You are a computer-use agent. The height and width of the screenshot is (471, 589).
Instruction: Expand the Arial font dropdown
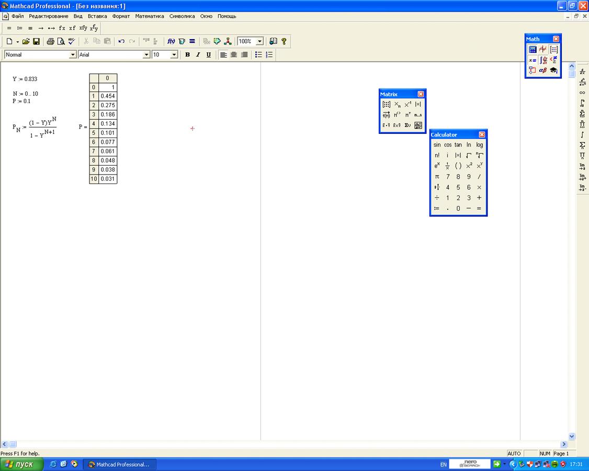coord(146,55)
